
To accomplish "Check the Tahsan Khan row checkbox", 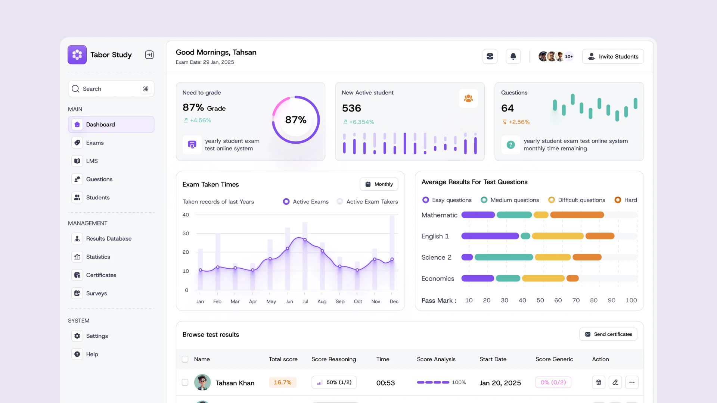I will (x=185, y=382).
